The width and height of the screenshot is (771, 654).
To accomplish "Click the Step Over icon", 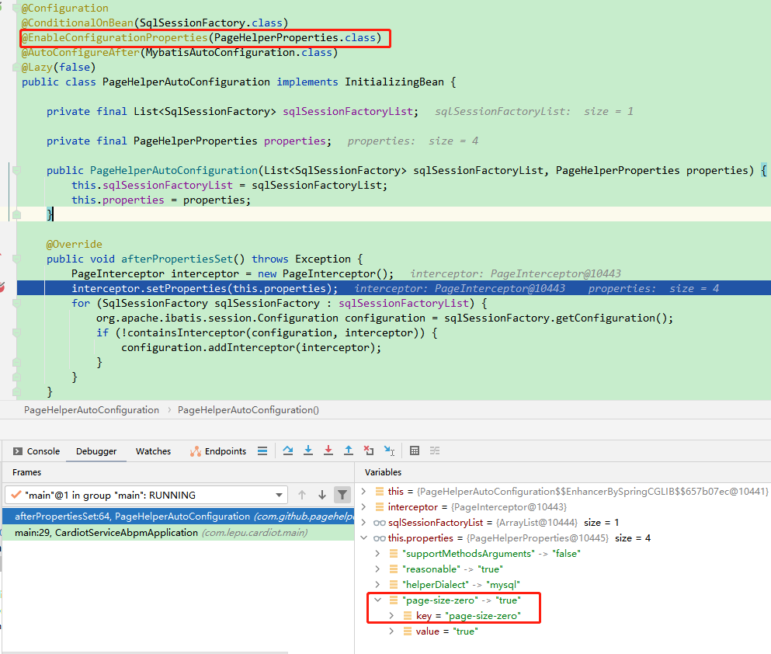I will tap(287, 450).
